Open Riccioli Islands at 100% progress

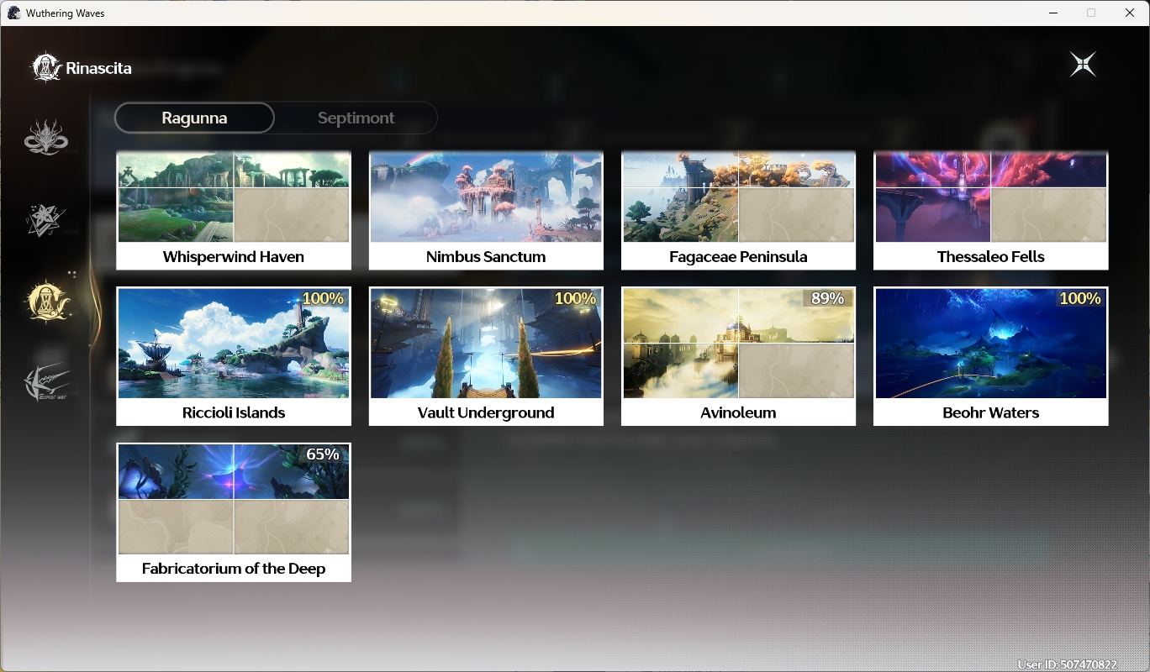pos(234,356)
